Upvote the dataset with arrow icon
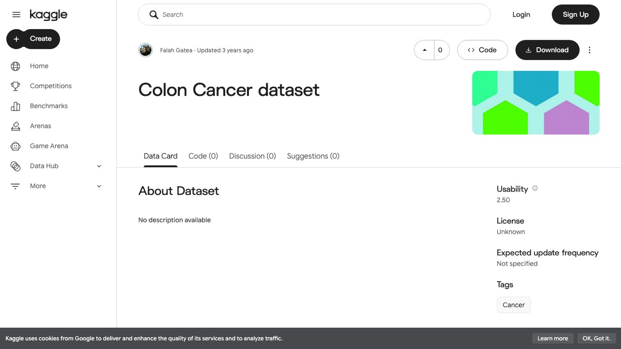This screenshot has width=621, height=349. [425, 50]
